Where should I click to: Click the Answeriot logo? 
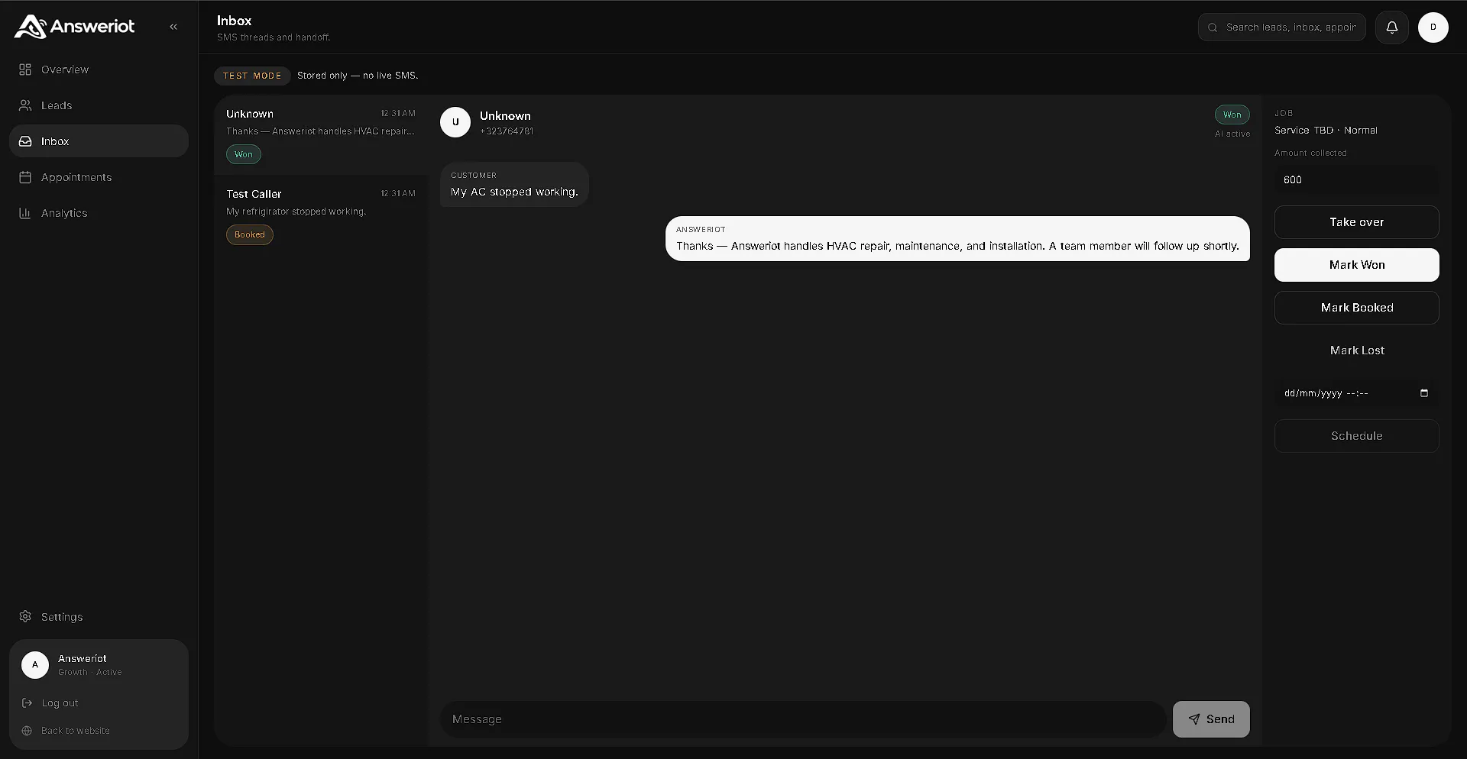click(74, 27)
